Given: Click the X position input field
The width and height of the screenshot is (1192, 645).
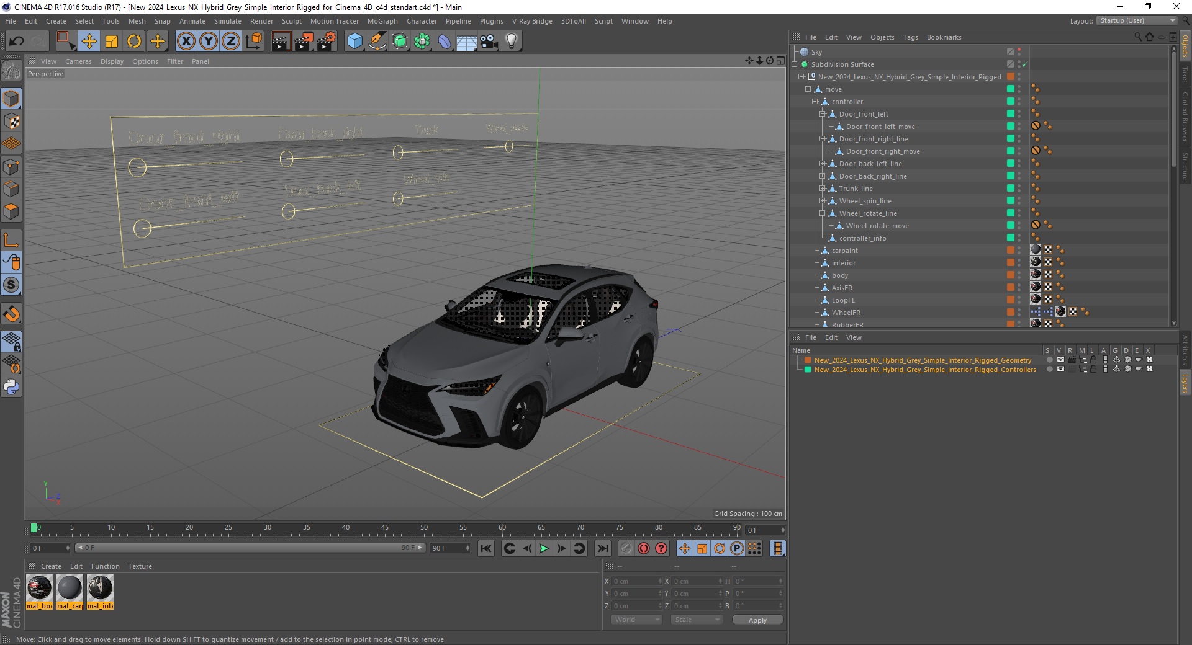Looking at the screenshot, I should pyautogui.click(x=637, y=581).
